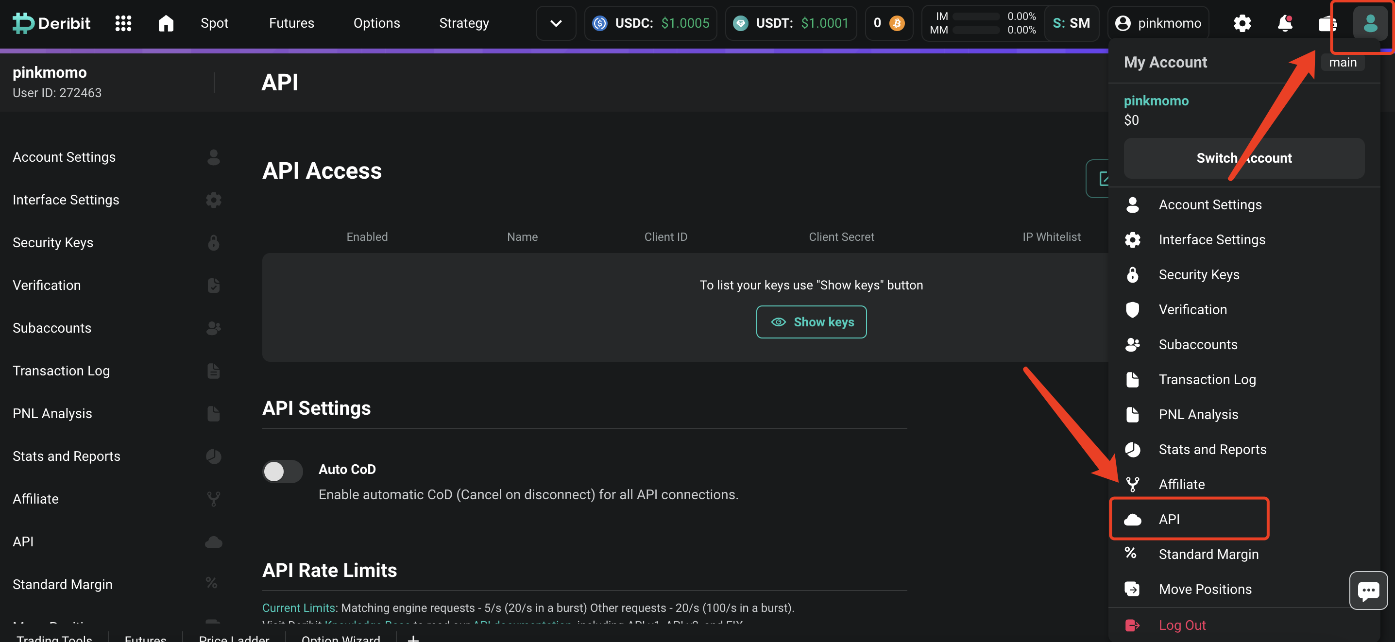The width and height of the screenshot is (1395, 642).
Task: Open the S: SM margin selector
Action: coord(1071,23)
